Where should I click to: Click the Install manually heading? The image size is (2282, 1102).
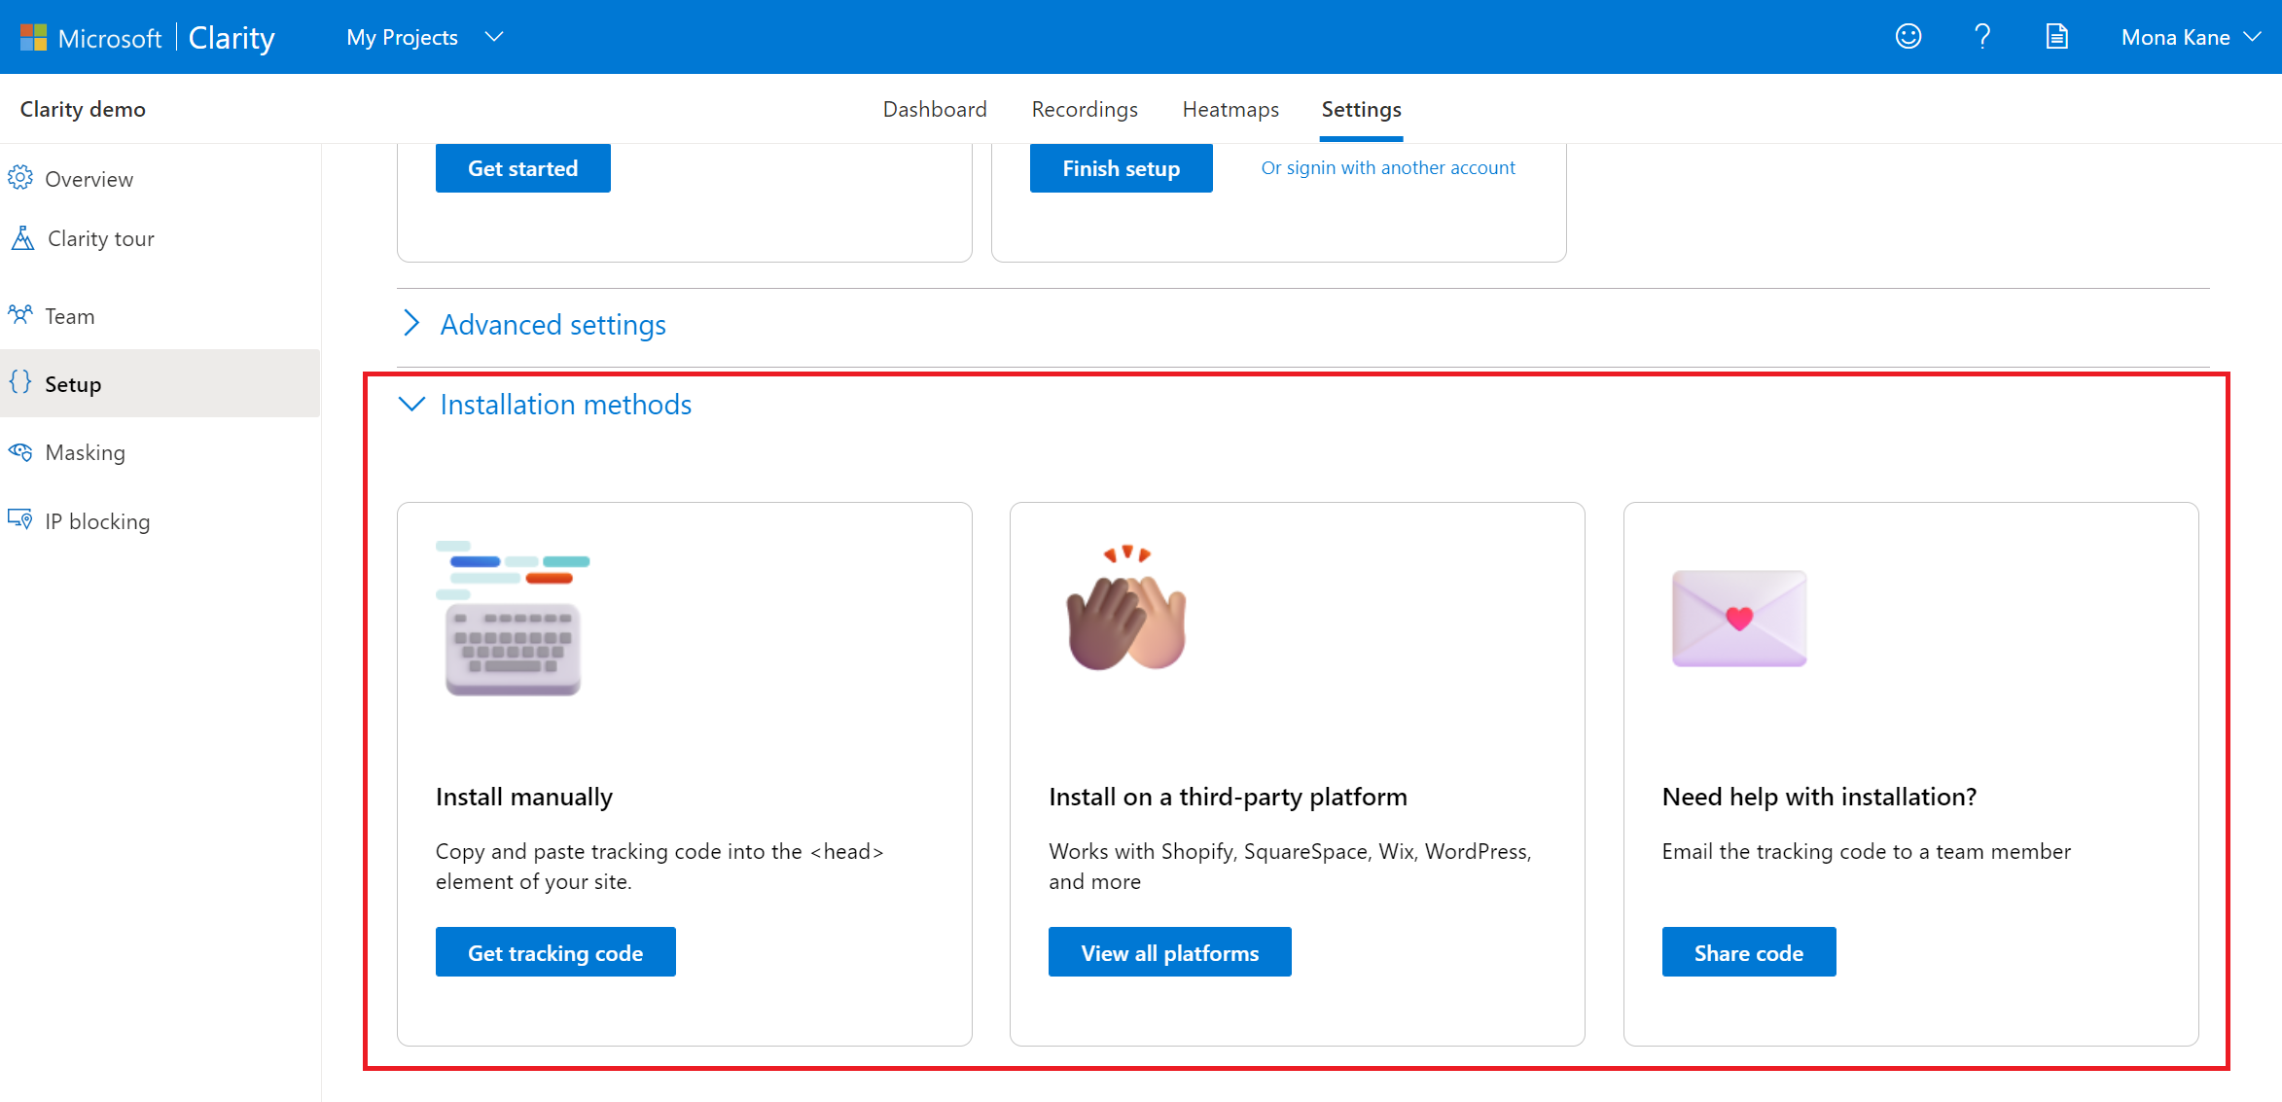click(524, 797)
